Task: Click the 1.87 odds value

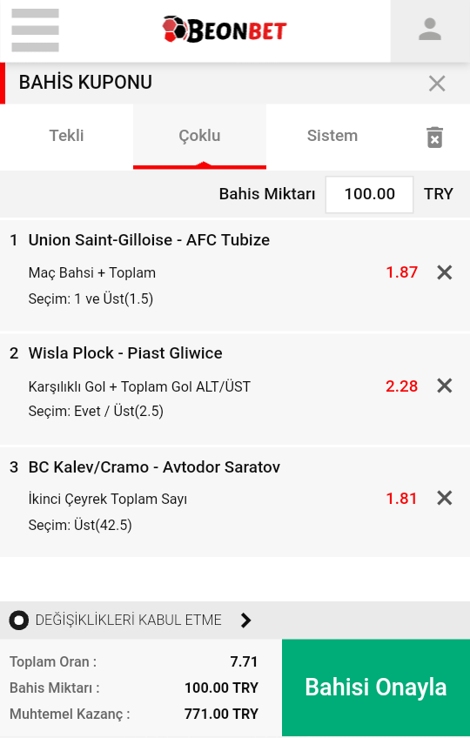Action: 402,272
